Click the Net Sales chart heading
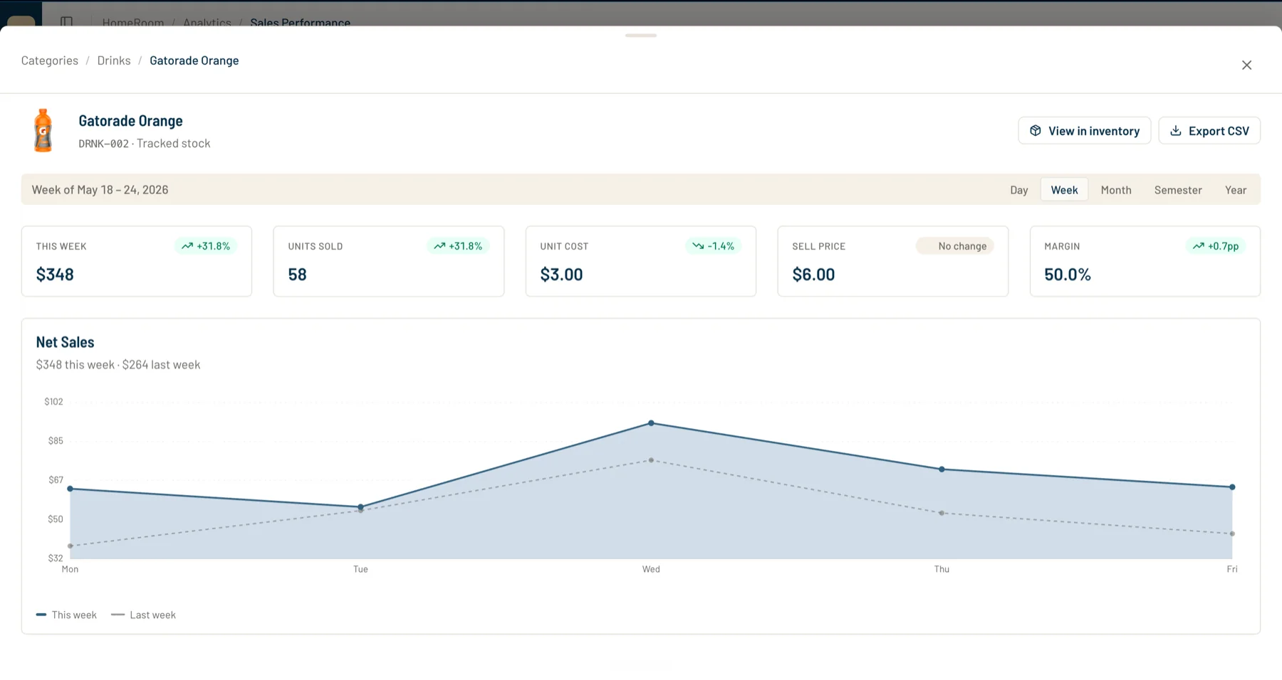This screenshot has width=1282, height=680. [x=65, y=342]
